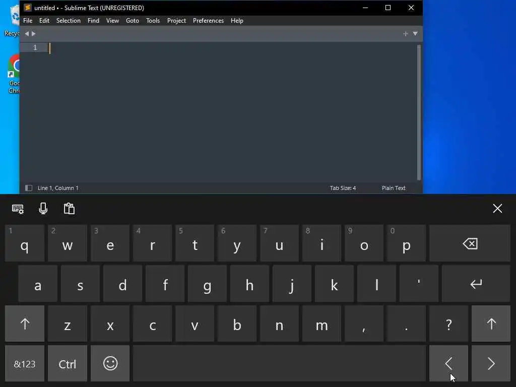
Task: Tap the k key
Action: click(335, 284)
